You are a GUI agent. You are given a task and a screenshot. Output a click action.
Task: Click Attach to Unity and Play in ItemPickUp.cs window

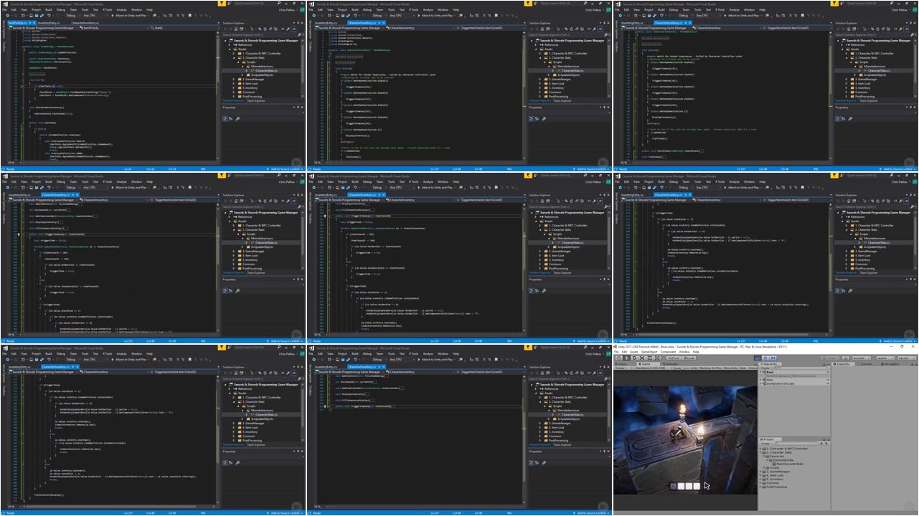(x=129, y=15)
